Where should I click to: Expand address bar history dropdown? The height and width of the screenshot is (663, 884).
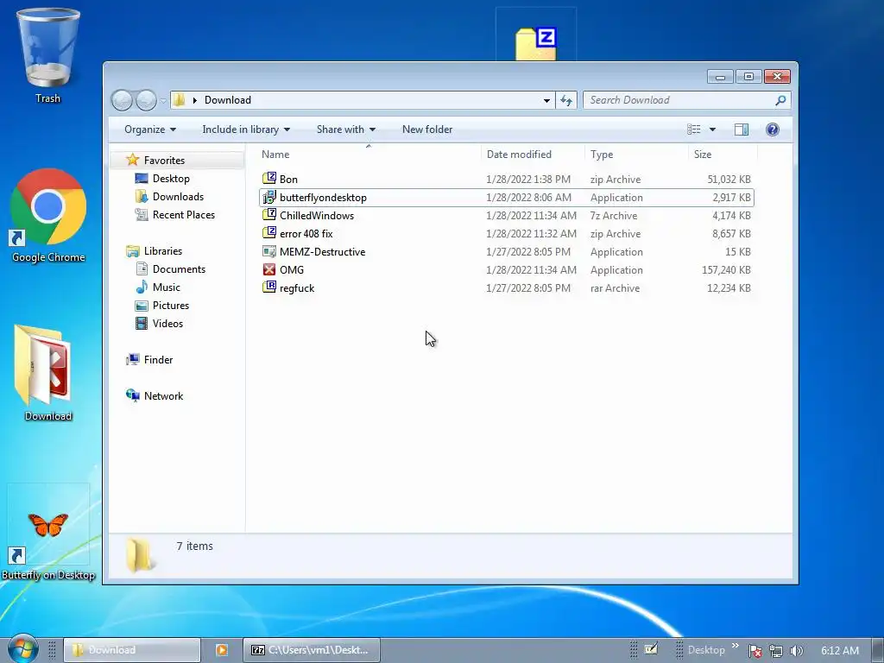(546, 100)
